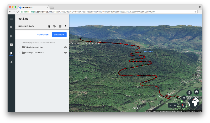
Task: Click the takeoff airplane marker on map
Action: click(x=80, y=39)
